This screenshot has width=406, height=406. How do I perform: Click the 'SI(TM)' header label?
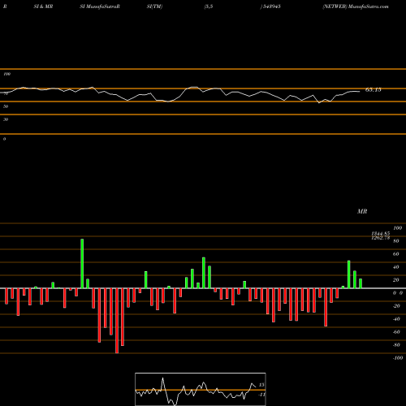(154, 6)
